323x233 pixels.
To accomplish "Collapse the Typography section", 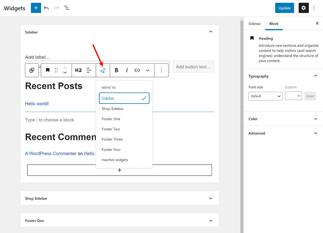I will point(315,76).
